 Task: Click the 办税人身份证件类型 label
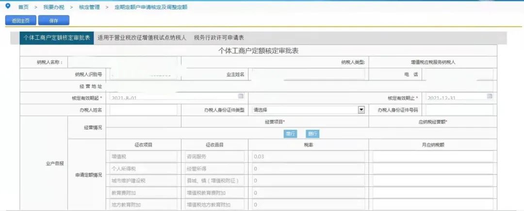(x=224, y=110)
